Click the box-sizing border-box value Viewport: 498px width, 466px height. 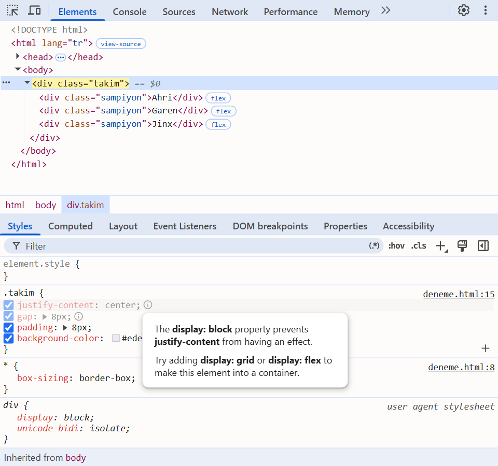pos(106,378)
